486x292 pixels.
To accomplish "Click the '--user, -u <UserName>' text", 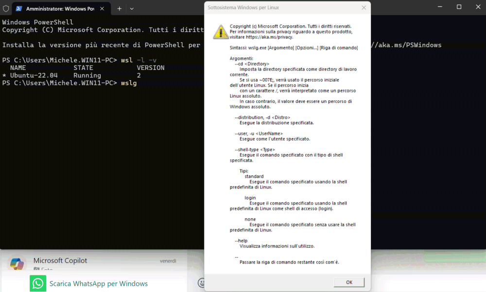I will point(259,134).
